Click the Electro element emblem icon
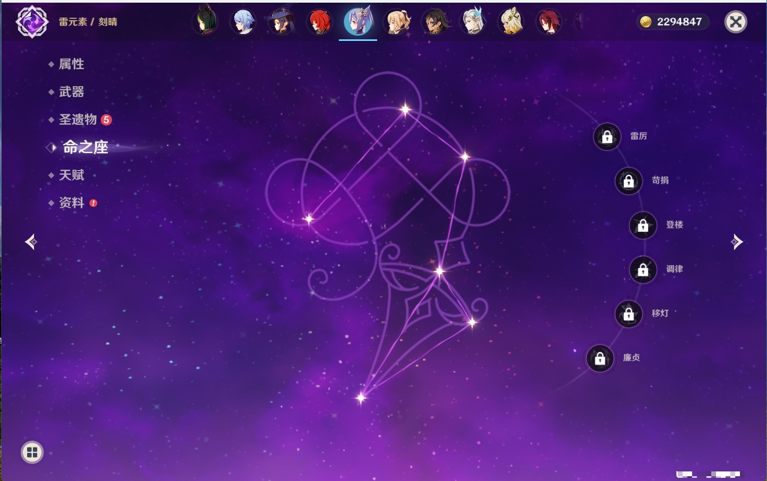The width and height of the screenshot is (767, 481). point(32,22)
